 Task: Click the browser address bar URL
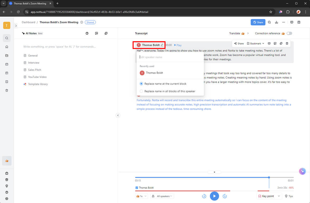point(89,12)
